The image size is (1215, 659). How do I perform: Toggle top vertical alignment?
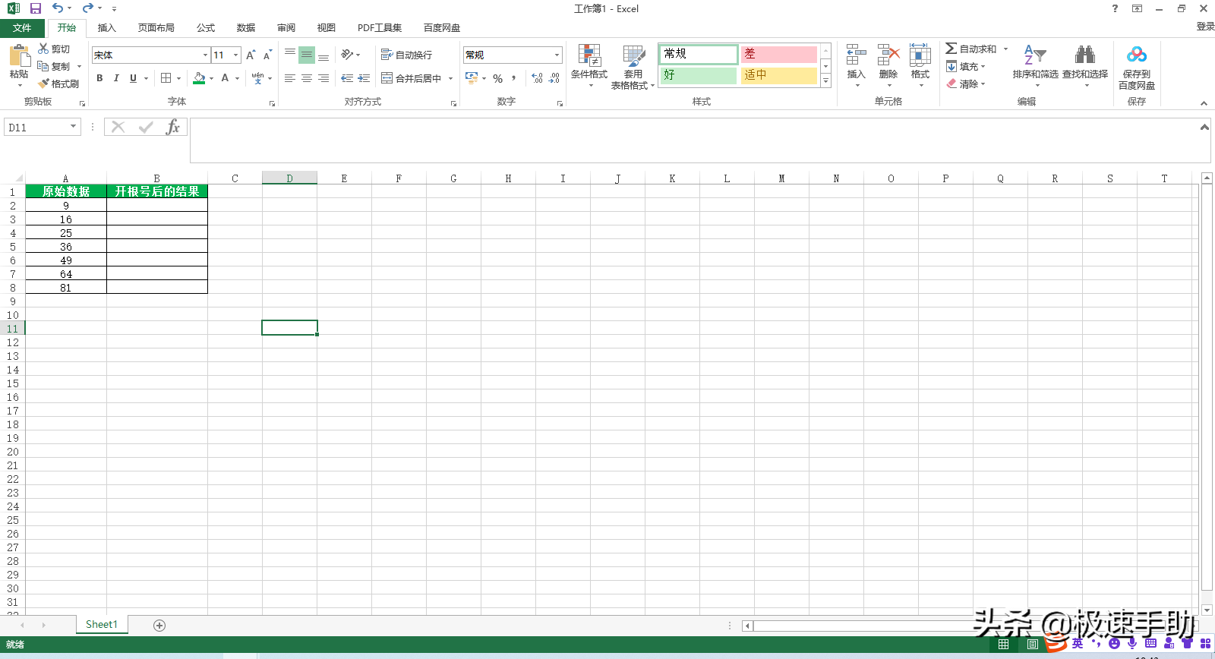(x=290, y=55)
